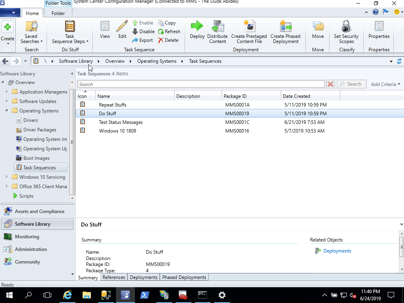Expand the Software Updates folder
This screenshot has width=404, height=303.
pos(7,101)
